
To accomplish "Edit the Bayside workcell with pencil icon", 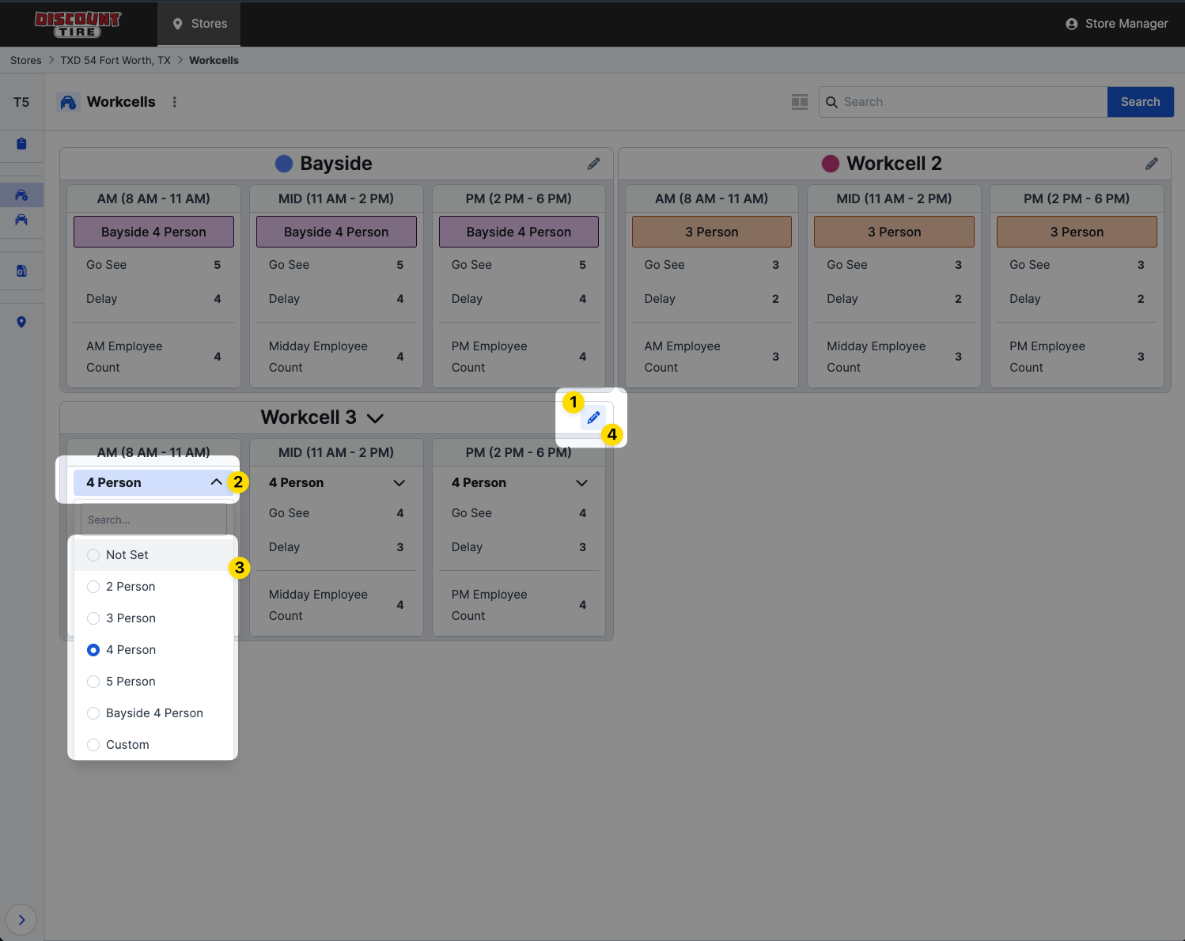I will pyautogui.click(x=593, y=164).
